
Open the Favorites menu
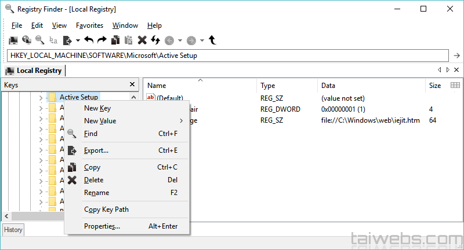89,25
